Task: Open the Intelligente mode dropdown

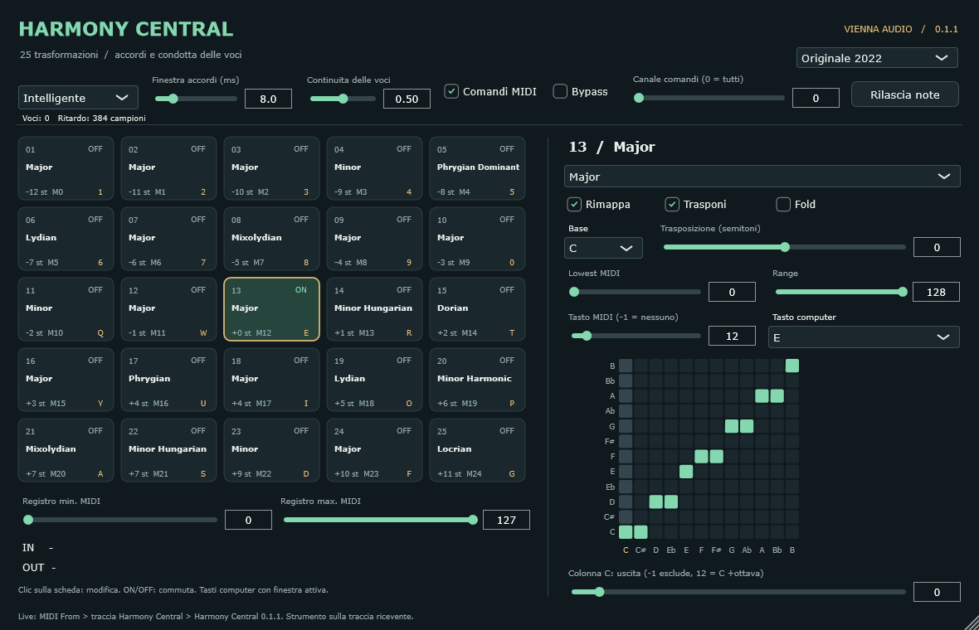Action: tap(78, 98)
